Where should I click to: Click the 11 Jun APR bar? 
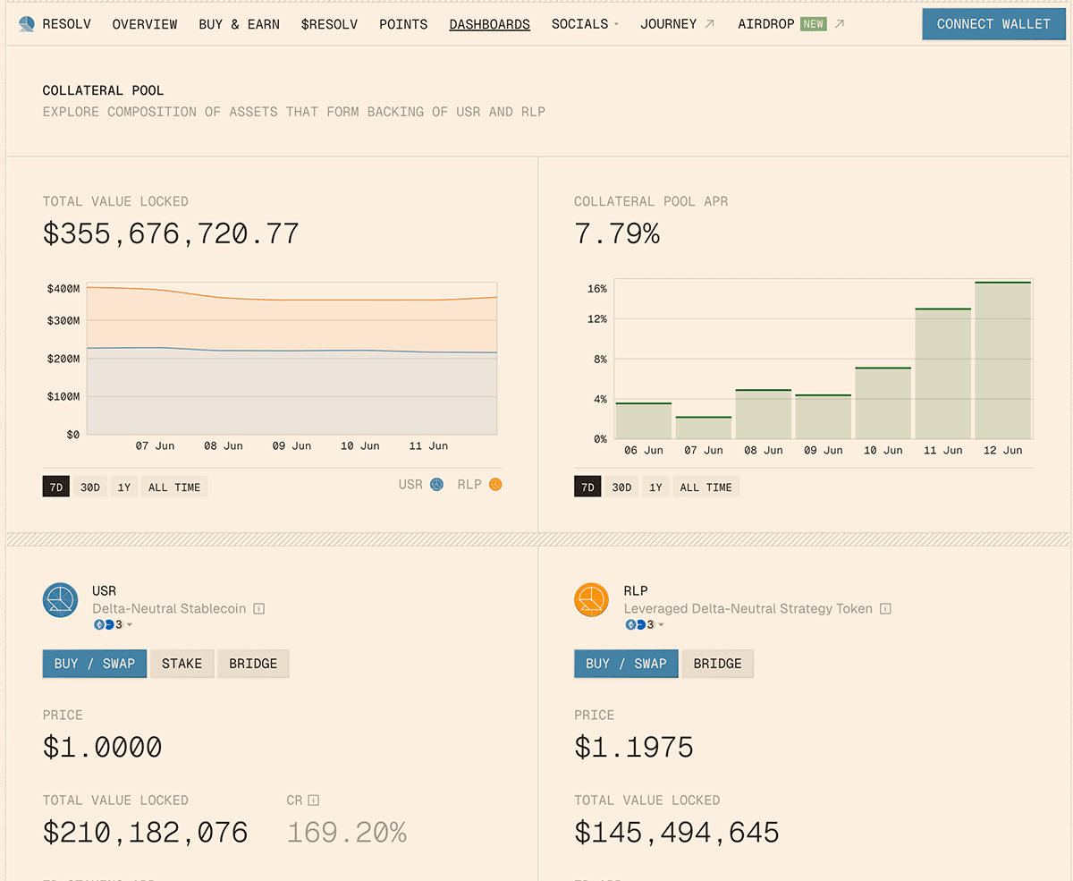tap(943, 374)
